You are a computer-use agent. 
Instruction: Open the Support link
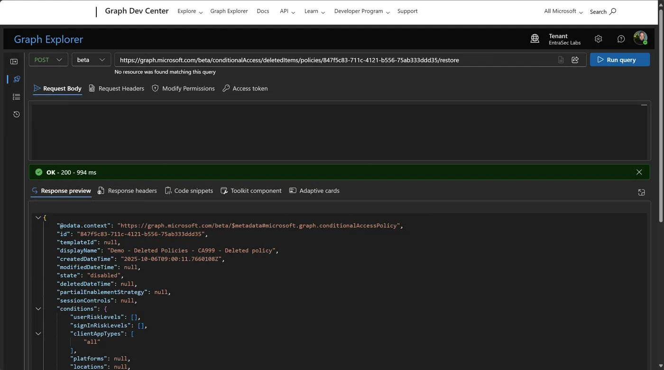(x=407, y=11)
